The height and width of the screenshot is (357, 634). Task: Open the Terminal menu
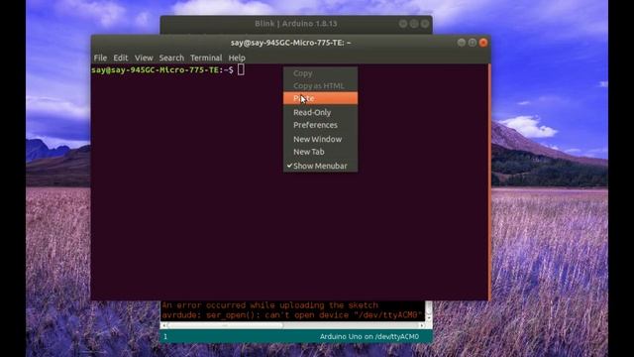pos(206,58)
